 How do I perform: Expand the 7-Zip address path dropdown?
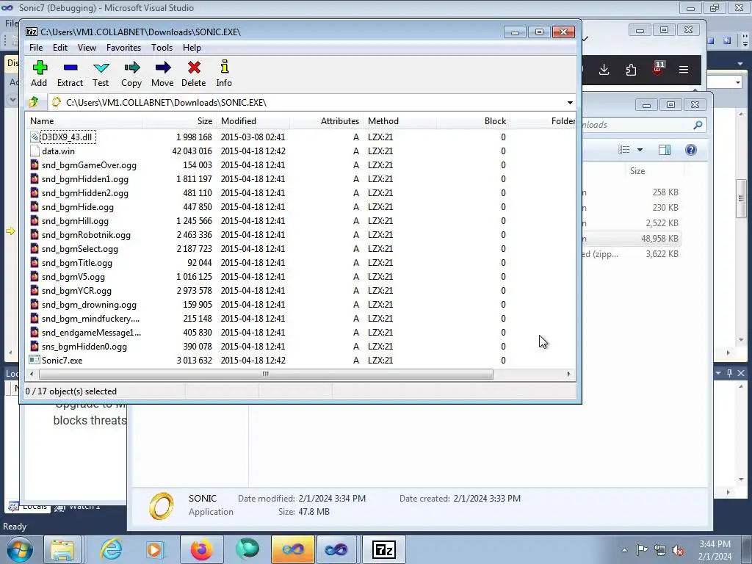tap(570, 103)
